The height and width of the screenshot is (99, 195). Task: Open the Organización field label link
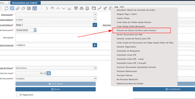pyautogui.click(x=7, y=15)
